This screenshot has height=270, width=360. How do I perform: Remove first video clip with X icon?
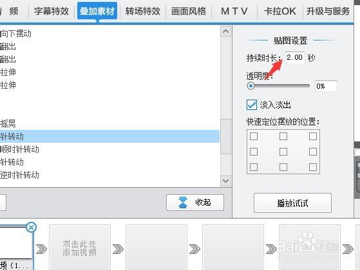pos(31,228)
